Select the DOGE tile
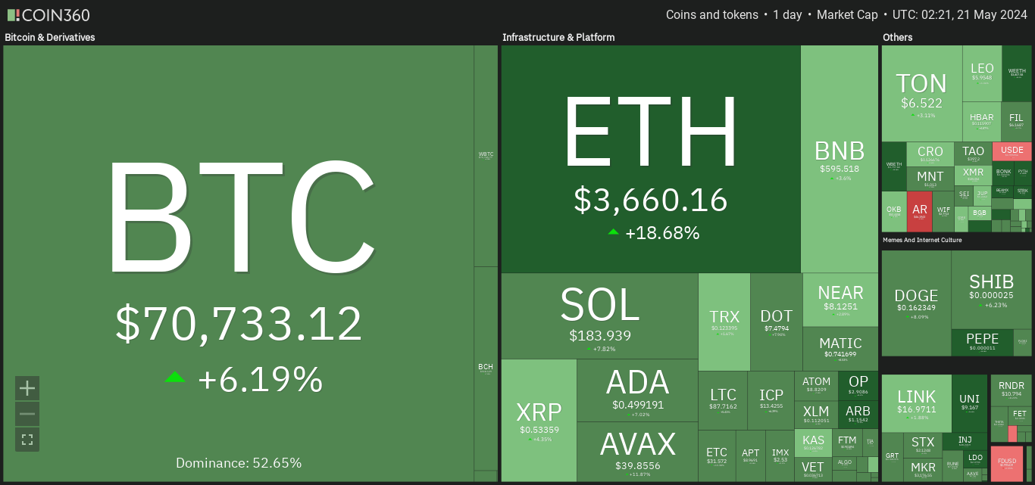The image size is (1035, 485). [x=916, y=303]
